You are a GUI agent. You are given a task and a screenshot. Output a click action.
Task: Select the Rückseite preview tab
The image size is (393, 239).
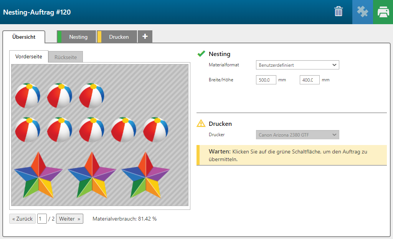(x=66, y=57)
